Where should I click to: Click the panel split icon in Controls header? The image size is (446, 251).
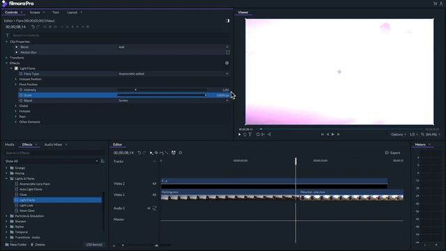228,21
